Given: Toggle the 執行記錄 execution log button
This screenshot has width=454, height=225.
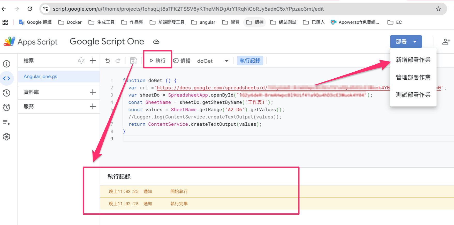Looking at the screenshot, I should pos(250,61).
